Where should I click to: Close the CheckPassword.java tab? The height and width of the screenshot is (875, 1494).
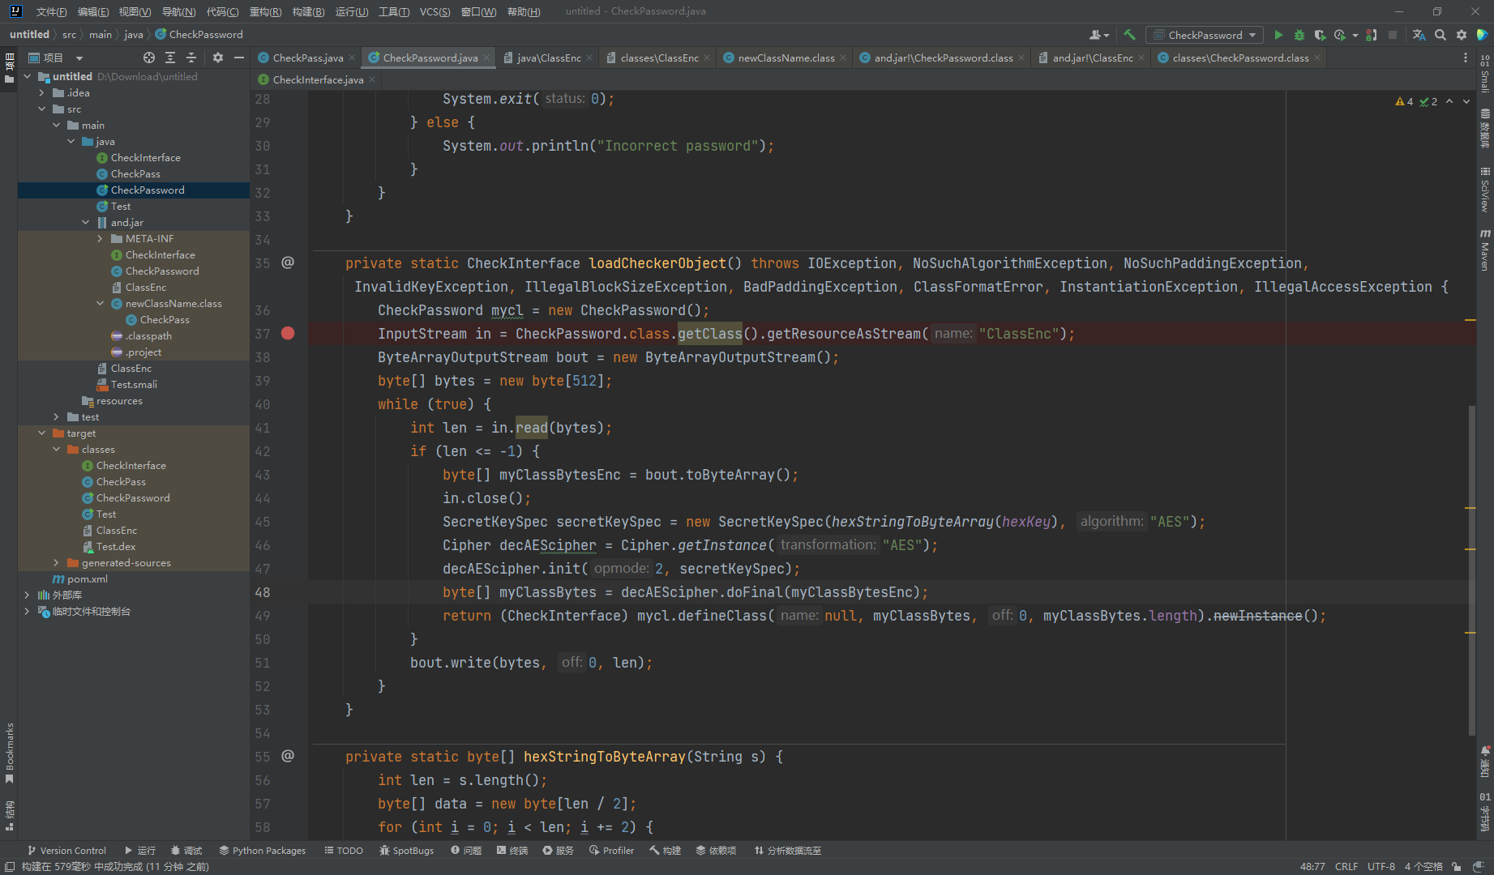coord(486,58)
